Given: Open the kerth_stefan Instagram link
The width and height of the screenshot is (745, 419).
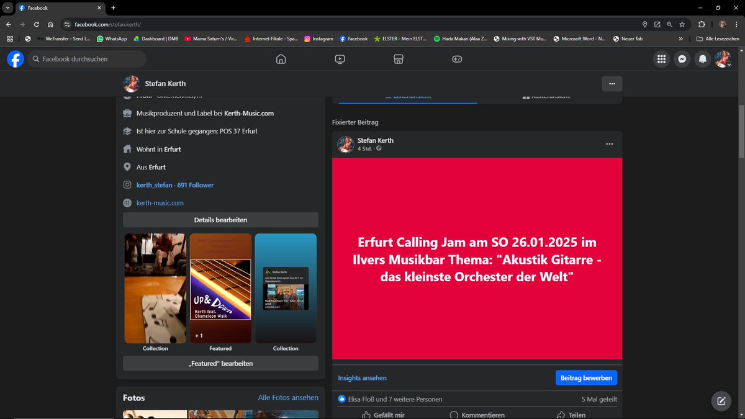Looking at the screenshot, I should coord(175,185).
